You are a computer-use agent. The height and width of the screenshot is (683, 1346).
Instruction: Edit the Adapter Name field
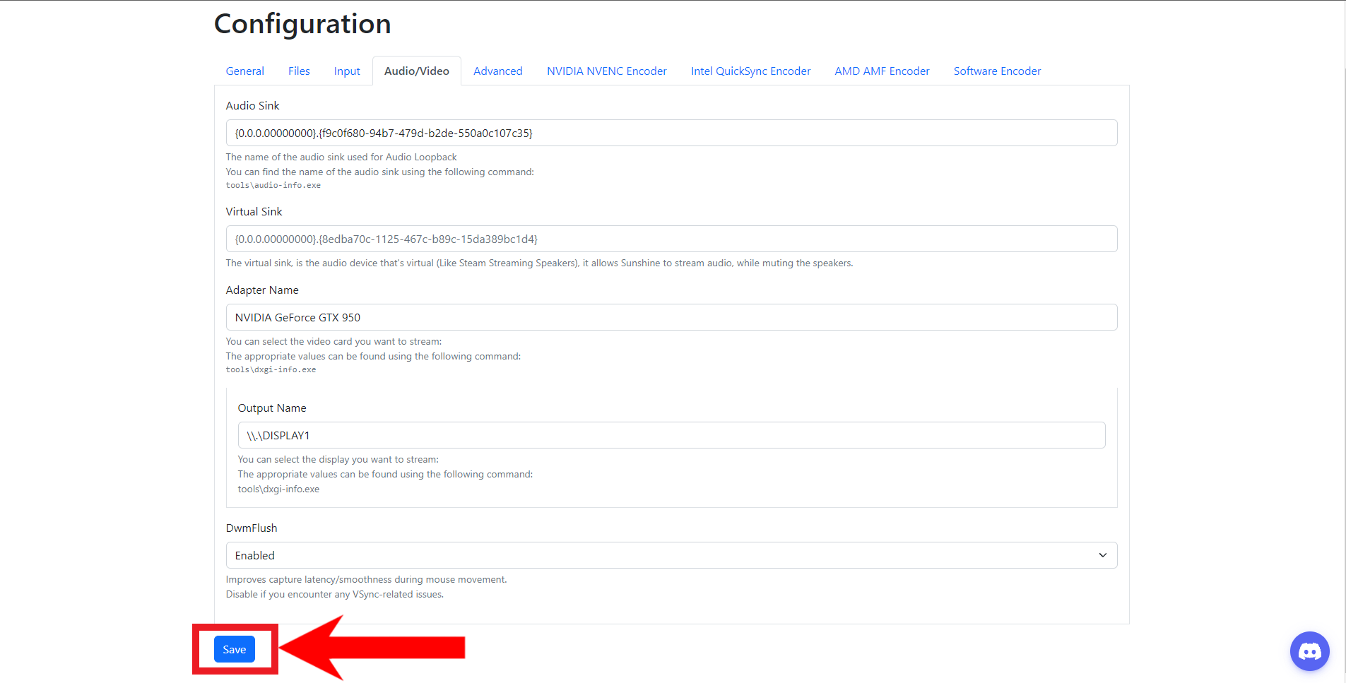[671, 317]
